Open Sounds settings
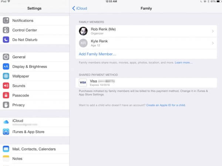222x166 pixels. click(x=35, y=86)
